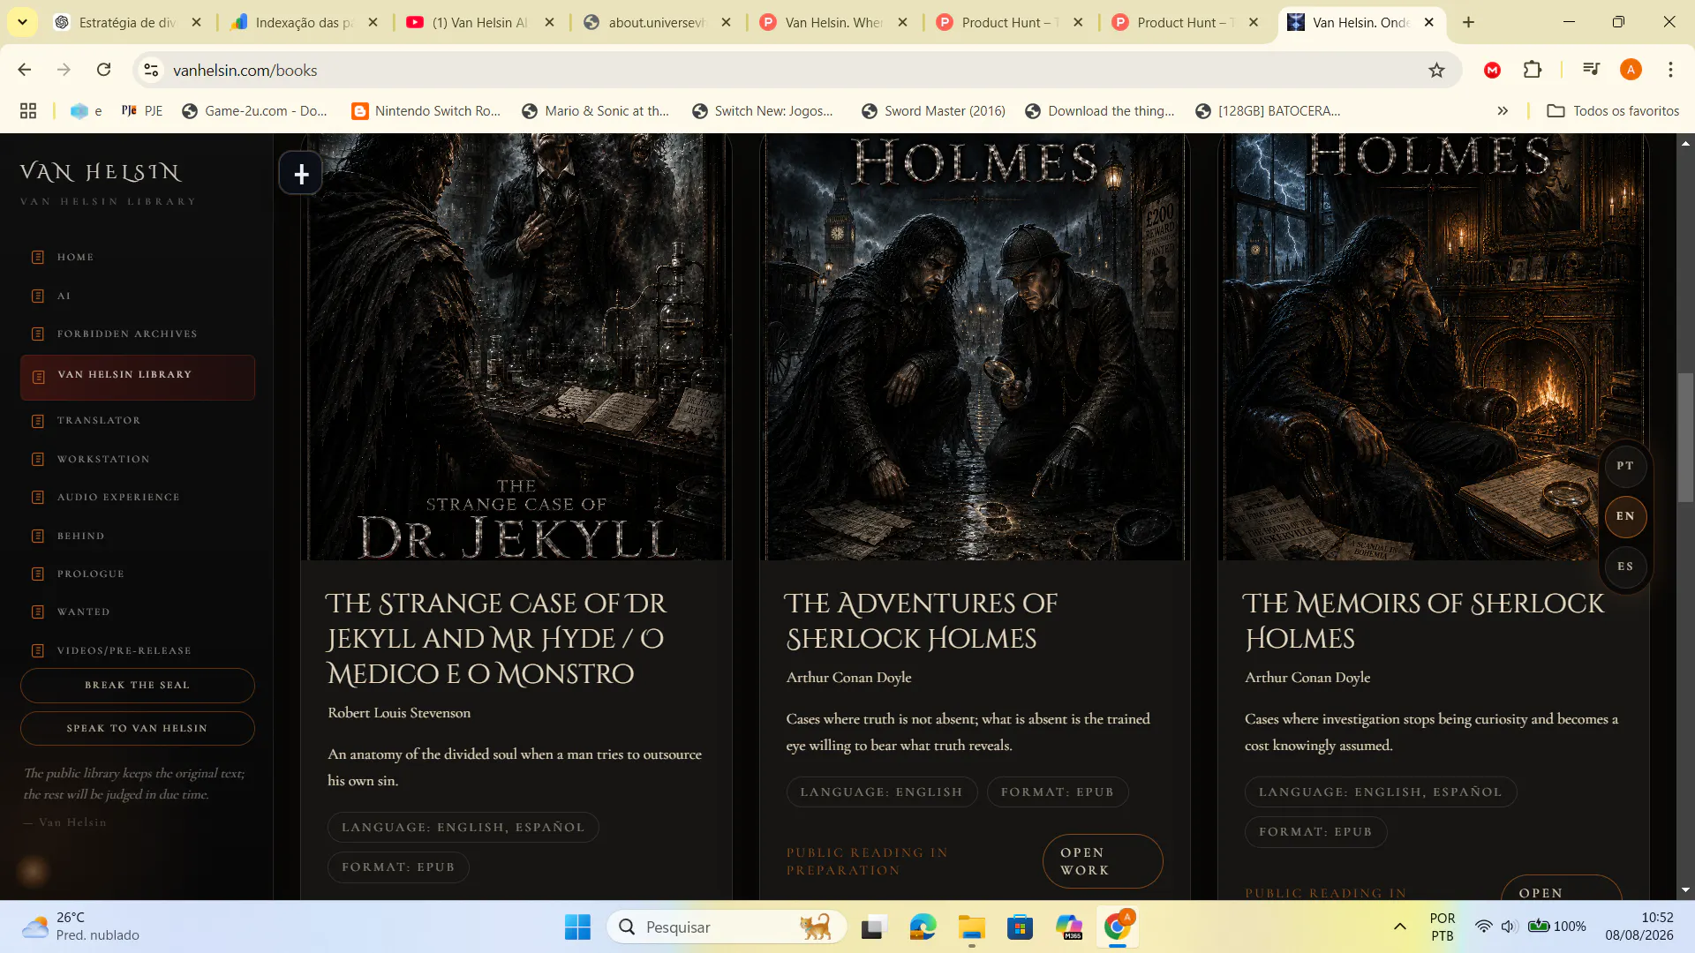The height and width of the screenshot is (953, 1695).
Task: Click the browser forward arrow
Action: (x=64, y=70)
